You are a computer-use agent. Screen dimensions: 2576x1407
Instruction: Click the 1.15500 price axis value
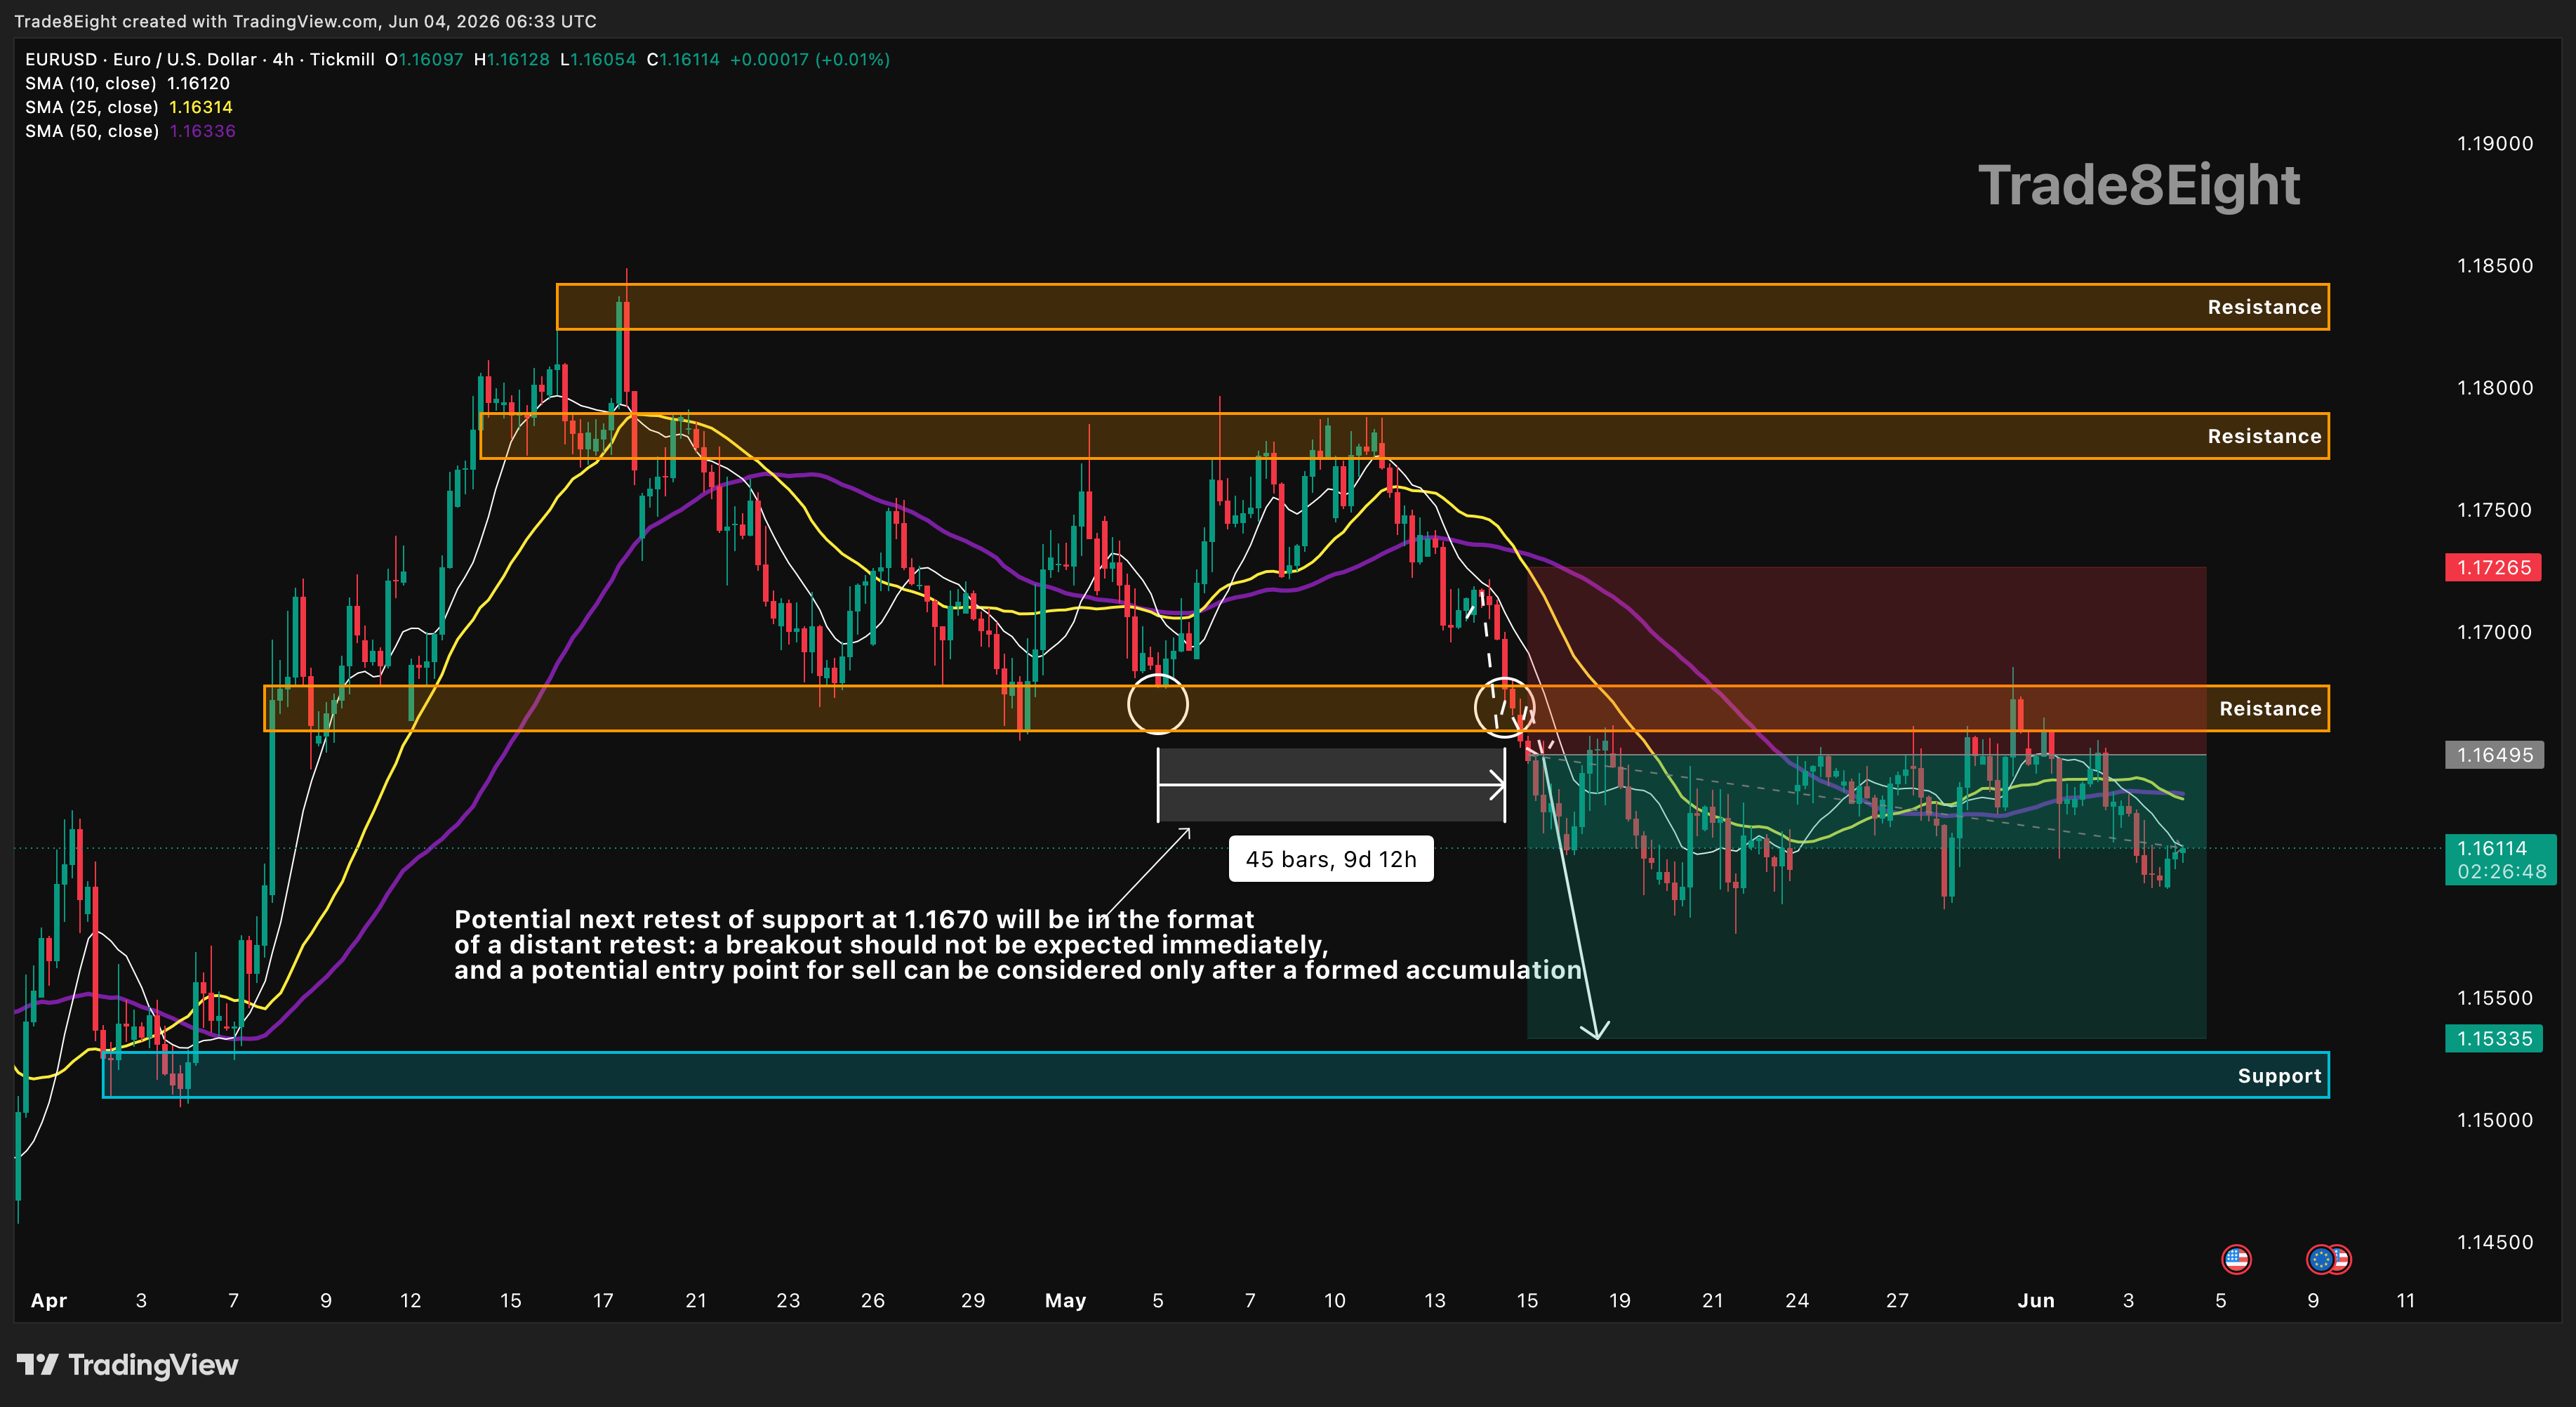(x=2495, y=998)
